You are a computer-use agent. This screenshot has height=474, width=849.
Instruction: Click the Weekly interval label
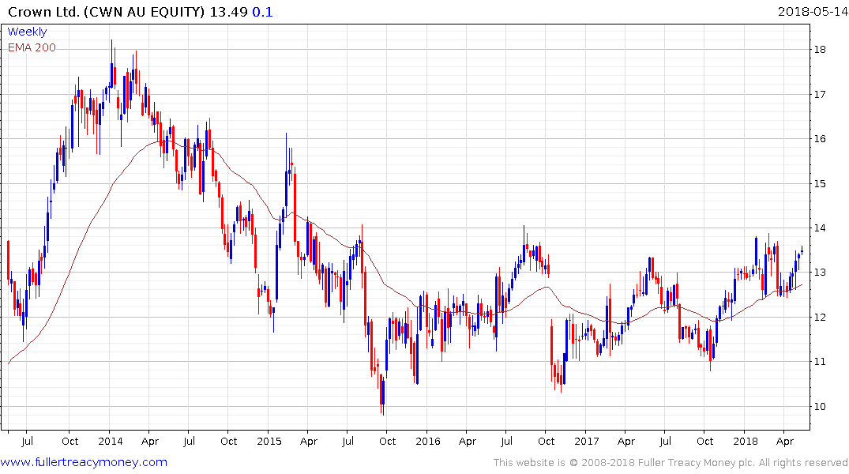tap(27, 32)
